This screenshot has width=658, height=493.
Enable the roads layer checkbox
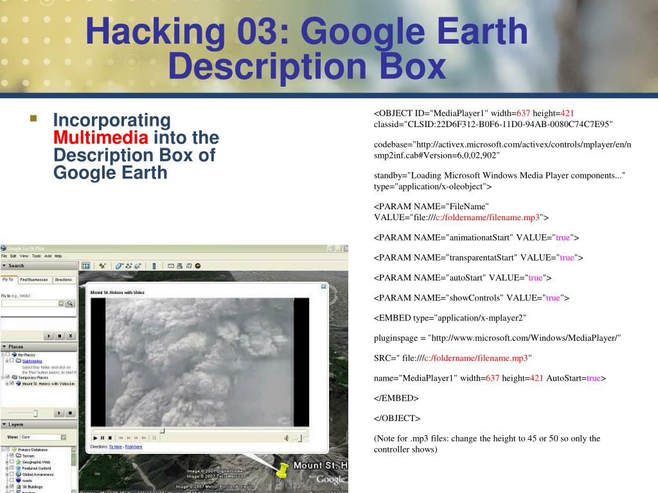(12, 480)
